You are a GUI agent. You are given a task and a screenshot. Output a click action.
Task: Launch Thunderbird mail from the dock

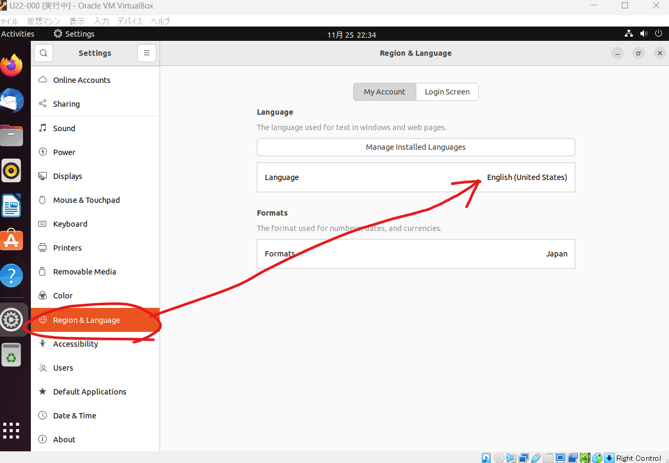(11, 101)
